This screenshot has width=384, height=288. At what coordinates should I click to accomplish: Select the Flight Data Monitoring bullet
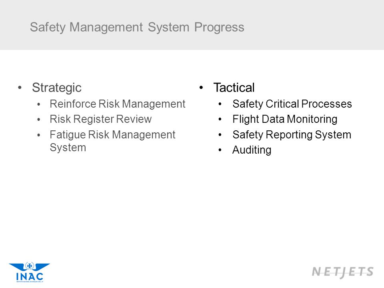click(285, 119)
